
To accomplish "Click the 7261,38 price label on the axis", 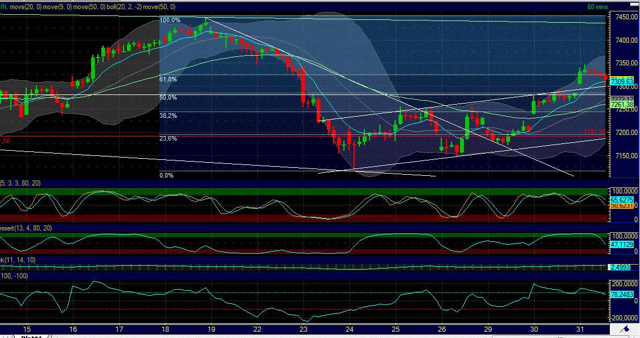I will coord(621,105).
